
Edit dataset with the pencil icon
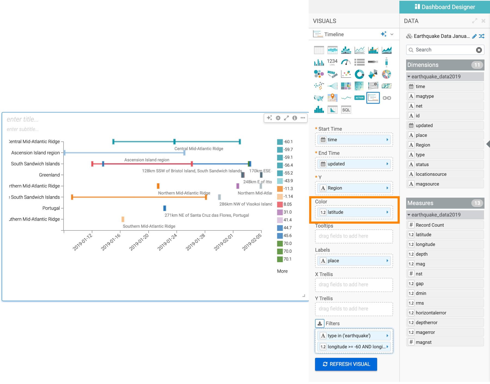click(474, 36)
